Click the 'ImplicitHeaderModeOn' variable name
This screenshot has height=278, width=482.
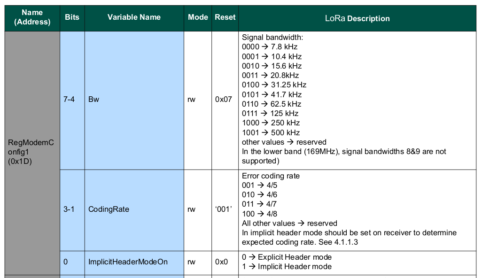(128, 262)
